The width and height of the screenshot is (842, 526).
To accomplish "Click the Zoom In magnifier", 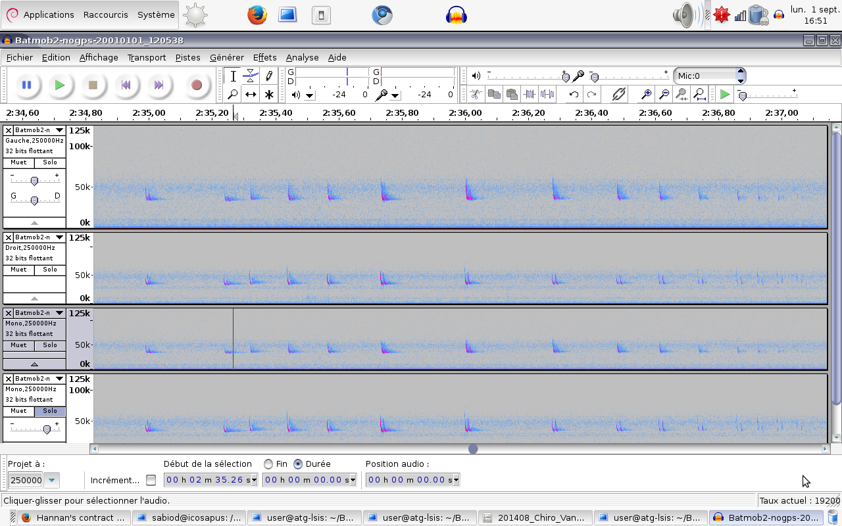I will [x=647, y=95].
